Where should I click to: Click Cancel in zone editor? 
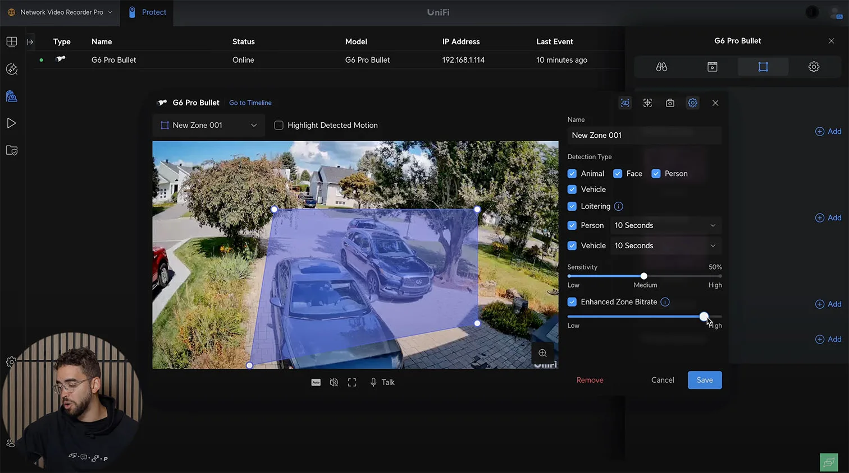click(x=663, y=380)
